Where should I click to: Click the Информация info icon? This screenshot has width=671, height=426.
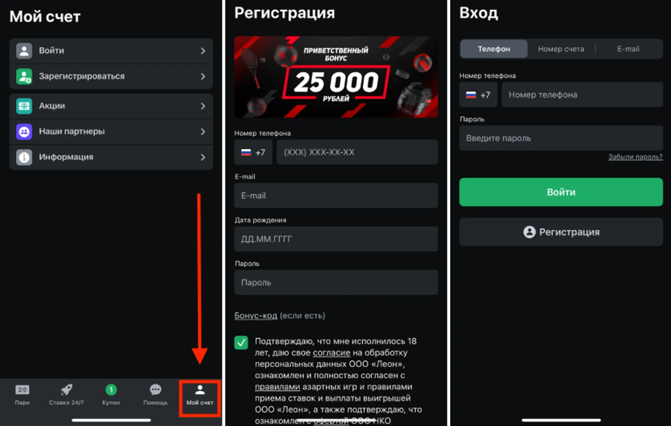click(24, 158)
